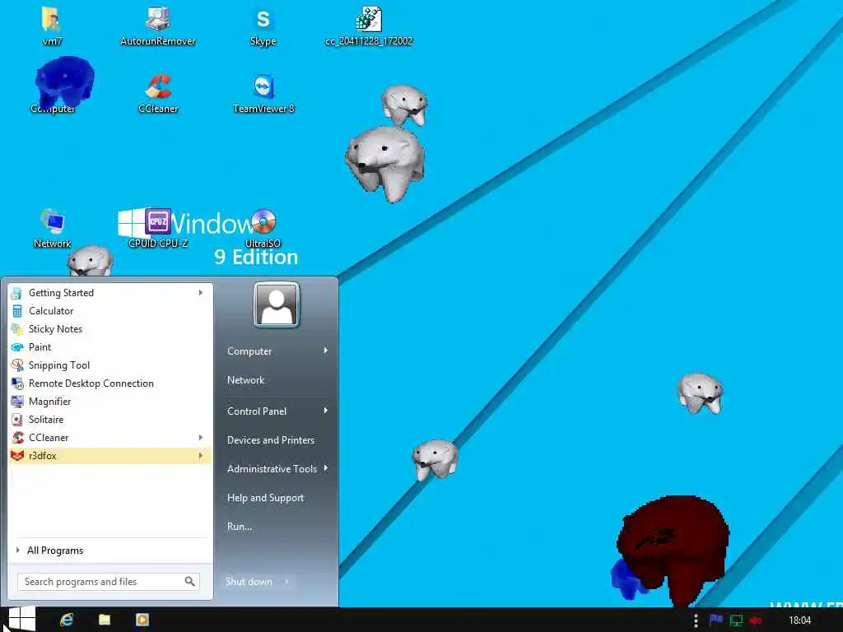
Task: Expand Administrative Tools submenu arrow
Action: (326, 468)
